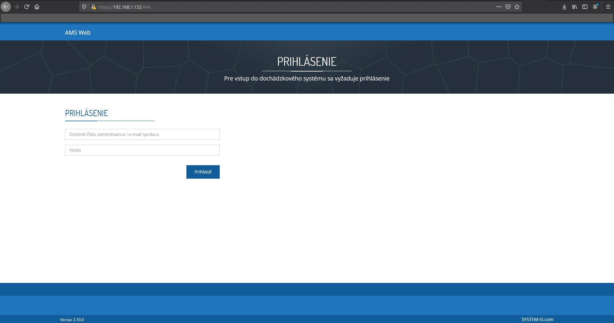Open the Firefox hamburger menu
Screen dimensions: 614x323
tap(608, 6)
